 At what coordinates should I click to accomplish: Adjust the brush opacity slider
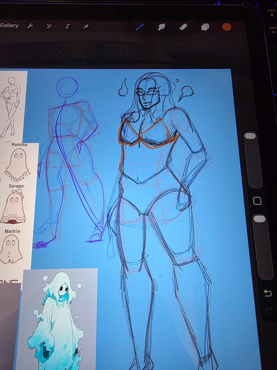pyautogui.click(x=263, y=247)
